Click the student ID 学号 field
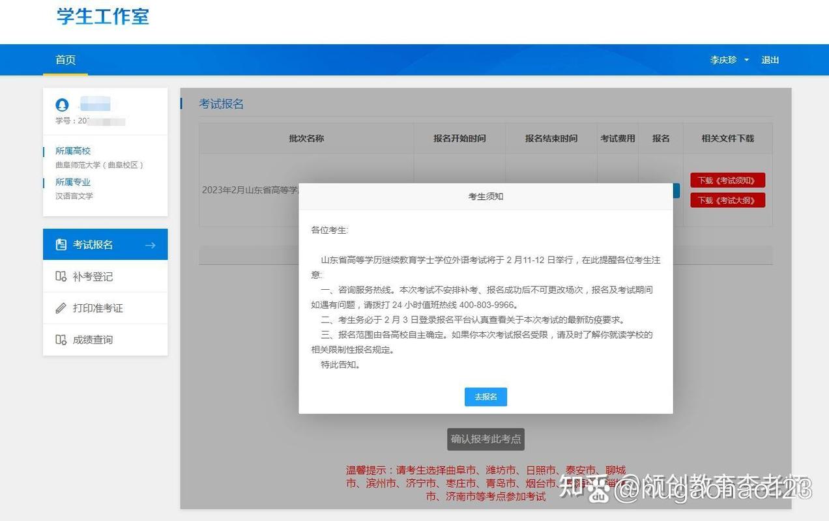829x521 pixels. tap(85, 120)
